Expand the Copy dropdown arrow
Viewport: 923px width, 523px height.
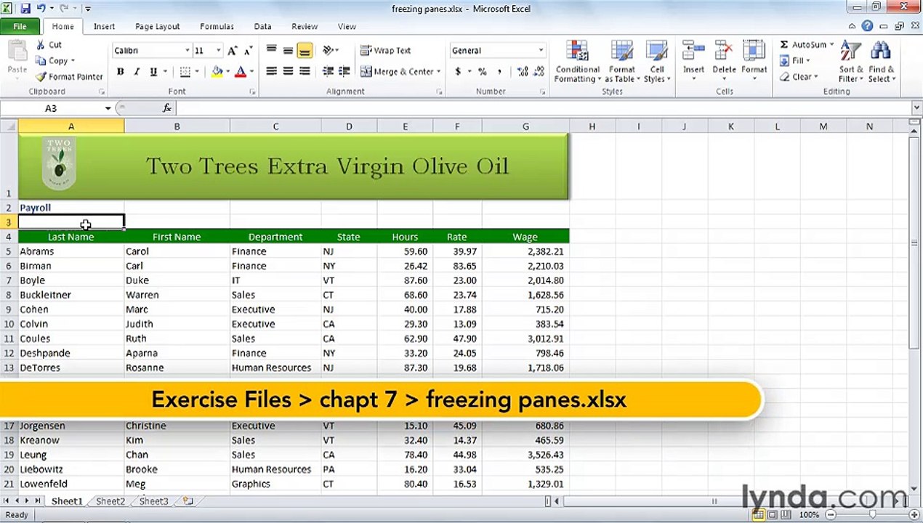[73, 60]
